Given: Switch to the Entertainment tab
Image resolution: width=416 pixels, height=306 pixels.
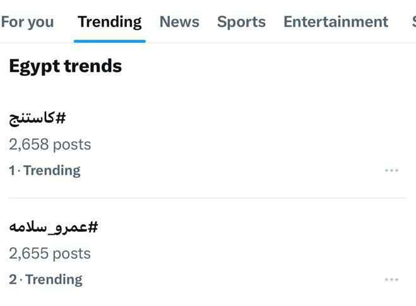Looking at the screenshot, I should 335,22.
